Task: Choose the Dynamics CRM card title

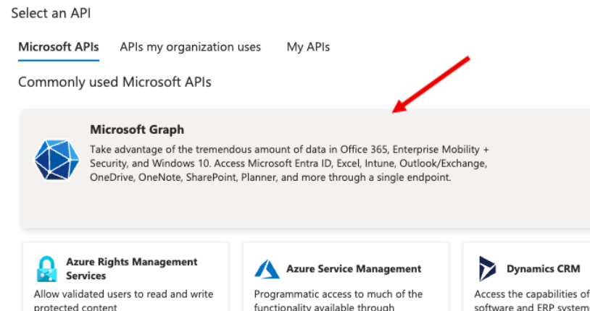Action: (543, 269)
